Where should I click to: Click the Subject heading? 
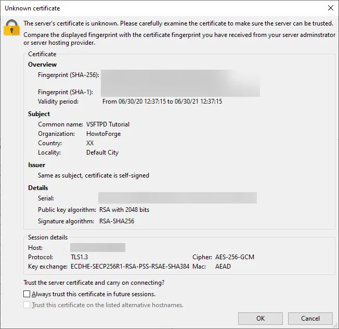coord(39,114)
